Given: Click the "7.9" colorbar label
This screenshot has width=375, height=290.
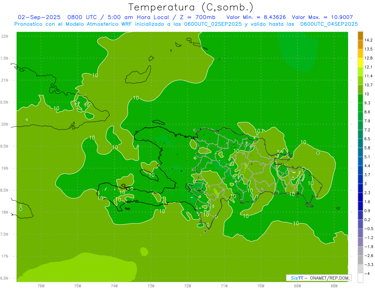Looking at the screenshot, I should tap(367, 121).
